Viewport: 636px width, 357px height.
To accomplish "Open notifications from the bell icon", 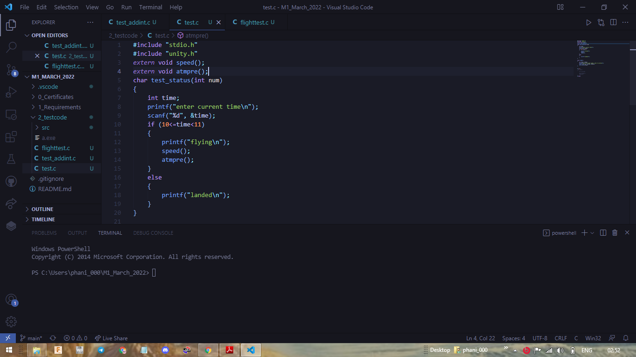I will point(625,338).
